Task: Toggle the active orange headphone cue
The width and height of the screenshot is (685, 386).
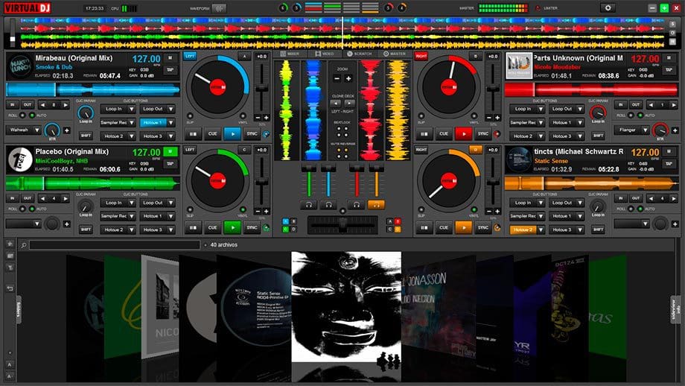Action: click(x=376, y=204)
